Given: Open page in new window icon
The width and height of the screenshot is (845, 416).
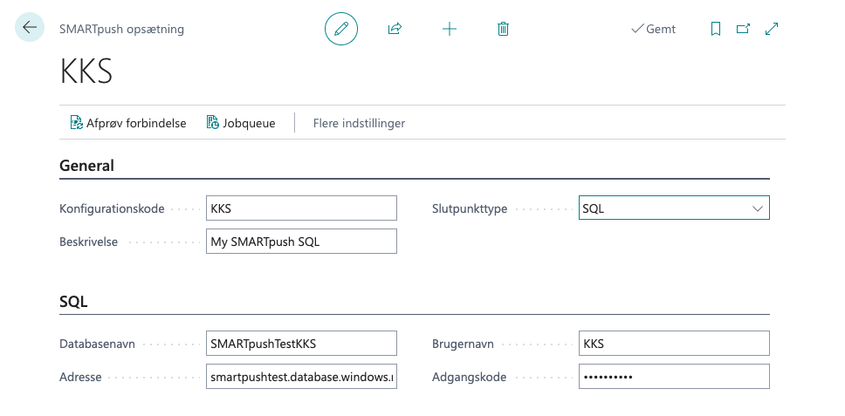Looking at the screenshot, I should point(743,29).
